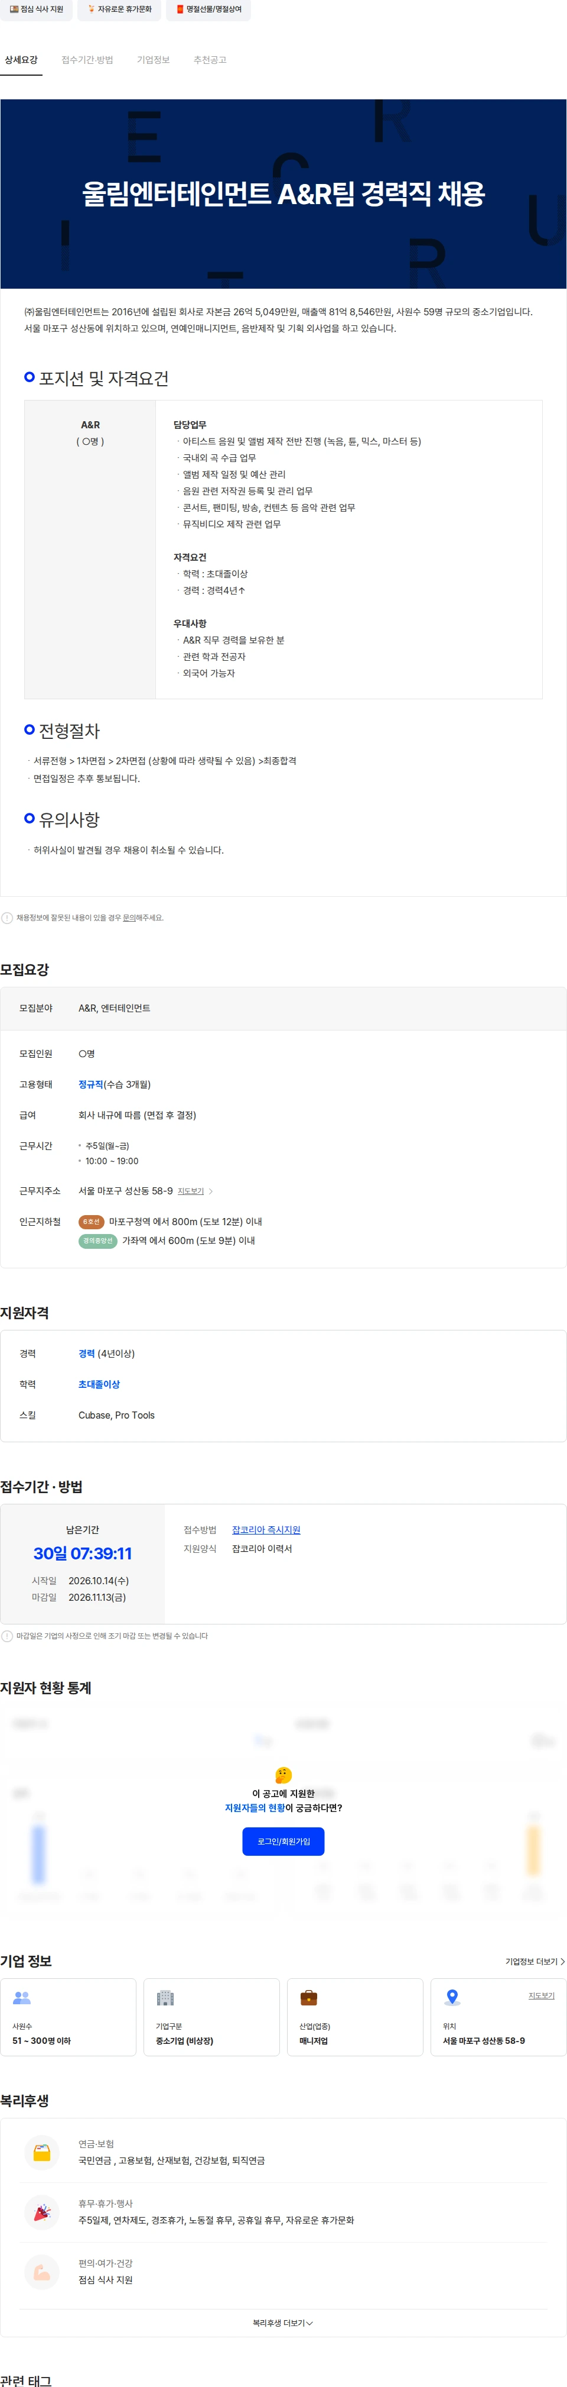Screen dimensions: 567x2387
Task: Click the 연금·보험 icon
Action: click(41, 2153)
